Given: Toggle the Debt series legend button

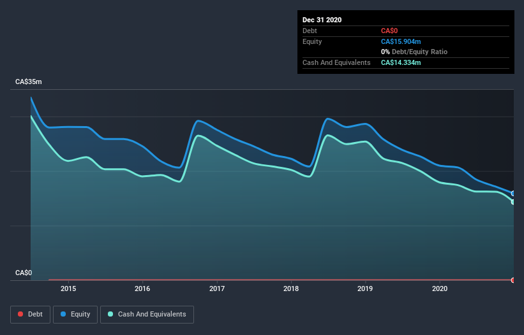Looking at the screenshot, I should tap(30, 315).
